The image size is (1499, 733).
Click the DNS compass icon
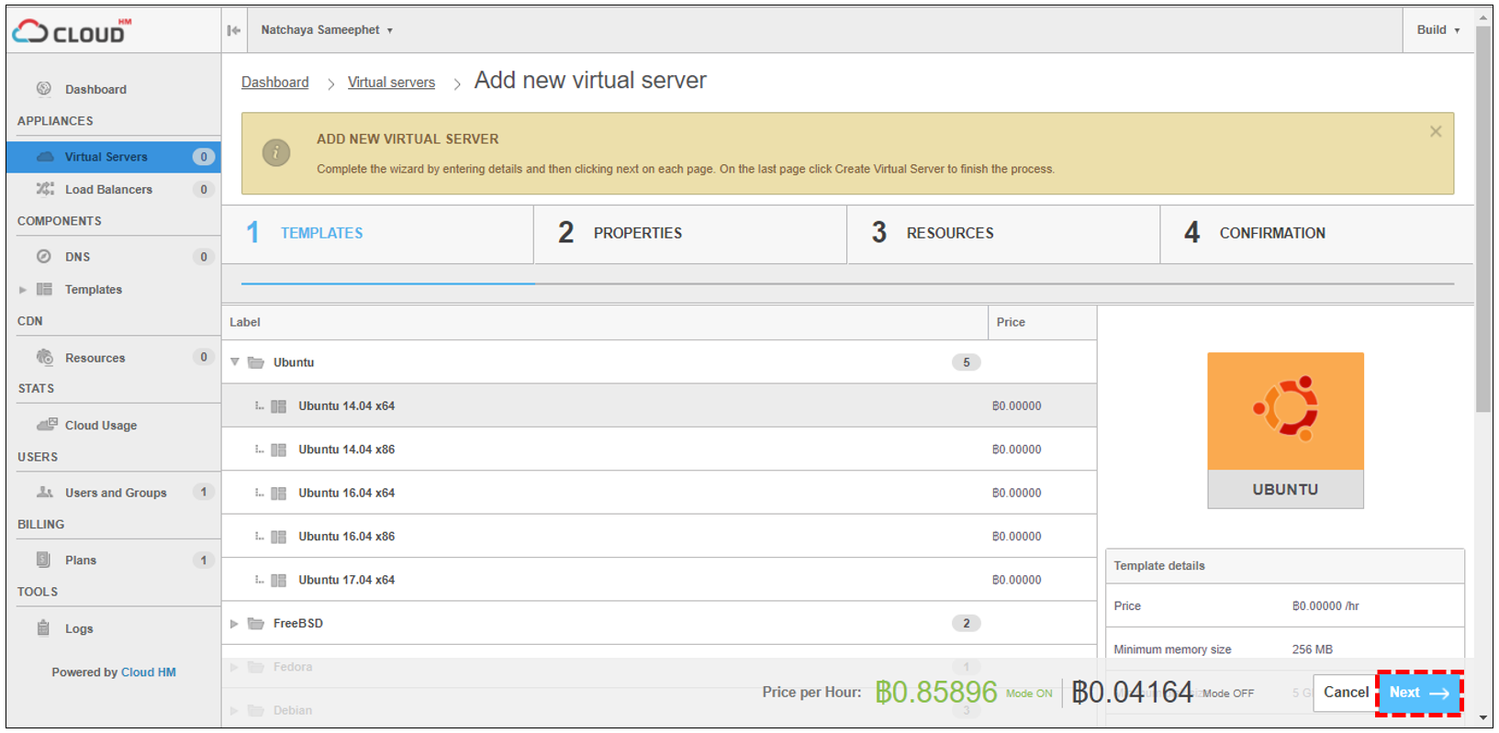(x=44, y=257)
